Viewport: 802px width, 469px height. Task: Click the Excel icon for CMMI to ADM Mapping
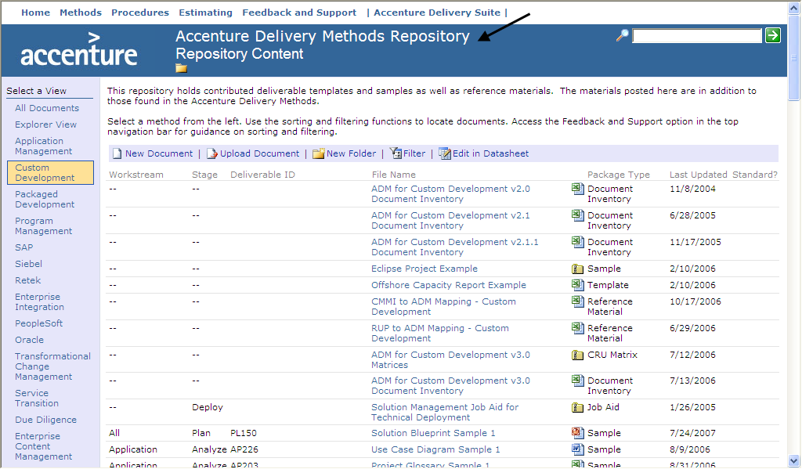577,301
